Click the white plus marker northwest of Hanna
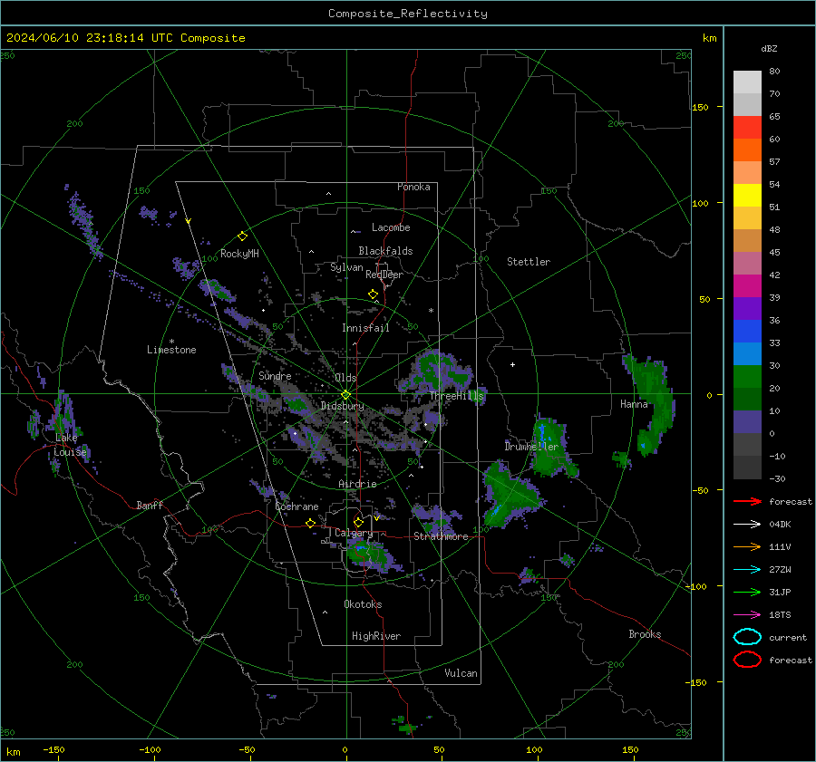The image size is (816, 762). (x=512, y=364)
